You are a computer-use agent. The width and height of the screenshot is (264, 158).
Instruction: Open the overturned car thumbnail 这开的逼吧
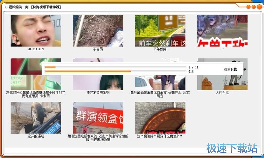pos(36,118)
